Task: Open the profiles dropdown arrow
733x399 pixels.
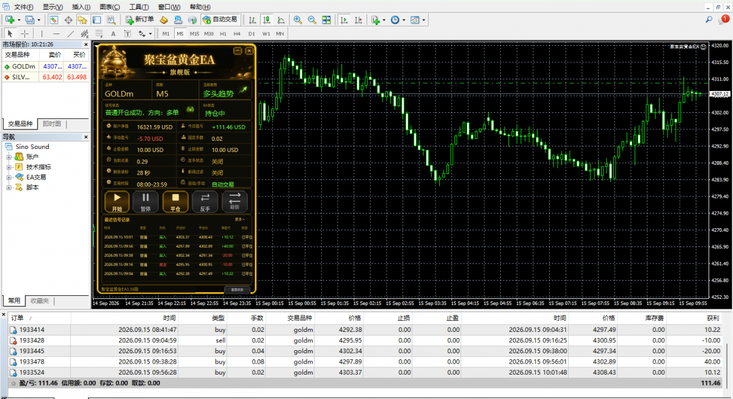Action: [x=38, y=20]
